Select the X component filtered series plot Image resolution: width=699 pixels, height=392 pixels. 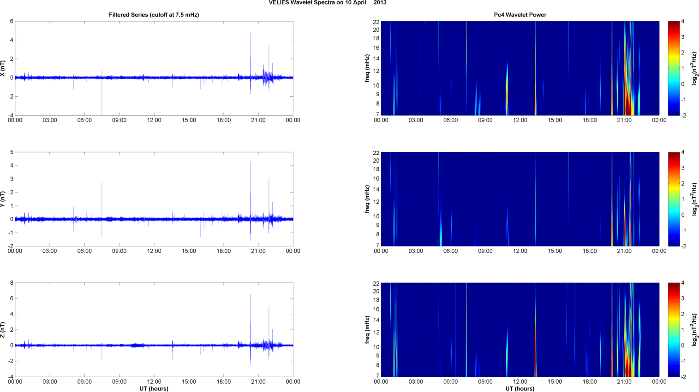(x=154, y=68)
